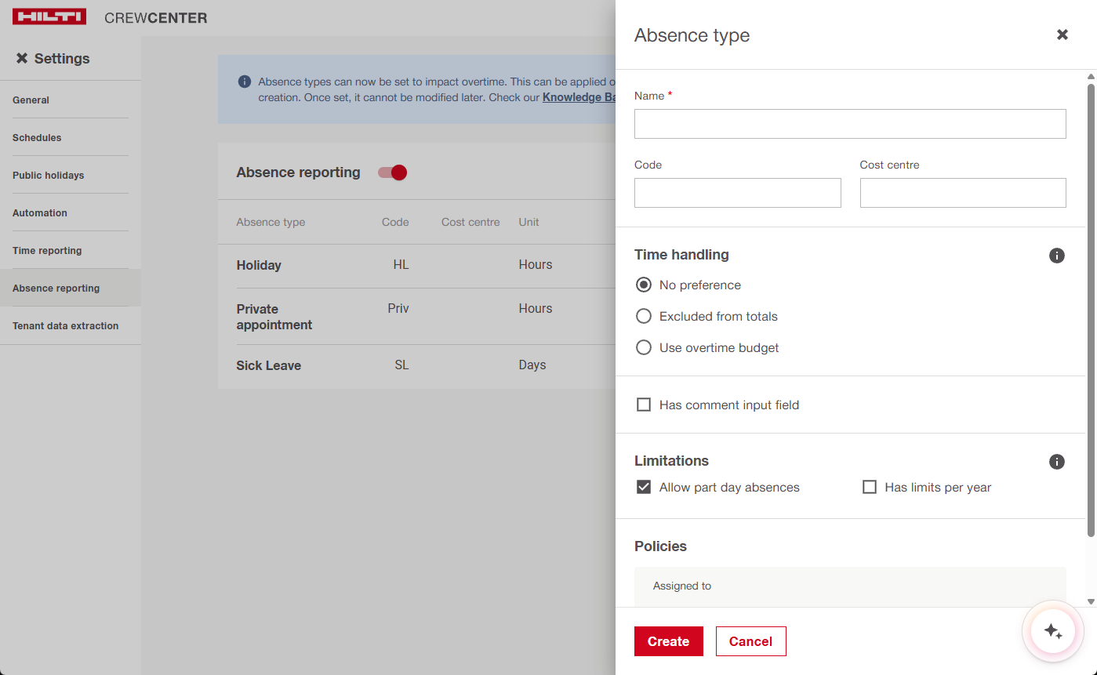
Task: Click the Cancel button
Action: [751, 641]
